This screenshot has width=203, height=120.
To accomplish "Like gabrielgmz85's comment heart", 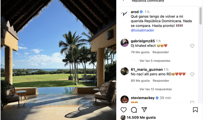I will pyautogui.click(x=192, y=46).
